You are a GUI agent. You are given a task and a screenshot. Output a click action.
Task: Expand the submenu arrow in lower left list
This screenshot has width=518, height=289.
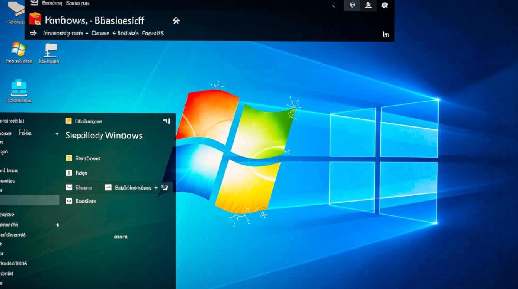point(58,225)
